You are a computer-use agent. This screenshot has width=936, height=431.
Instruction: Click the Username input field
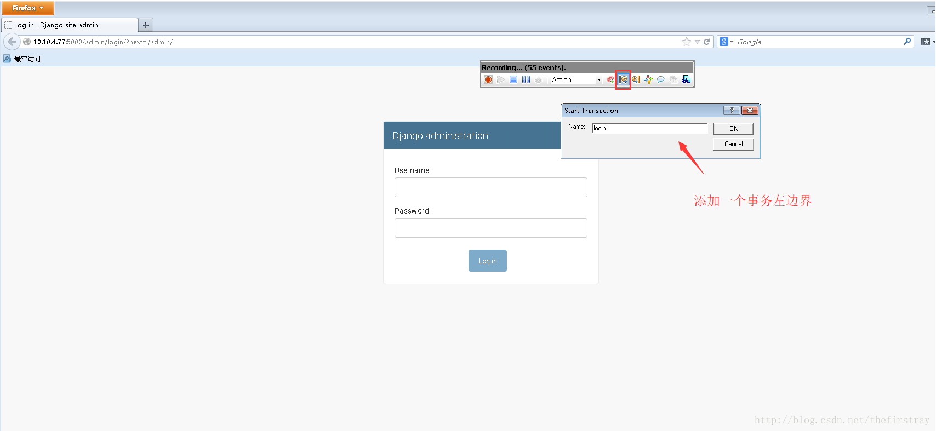pyautogui.click(x=491, y=187)
